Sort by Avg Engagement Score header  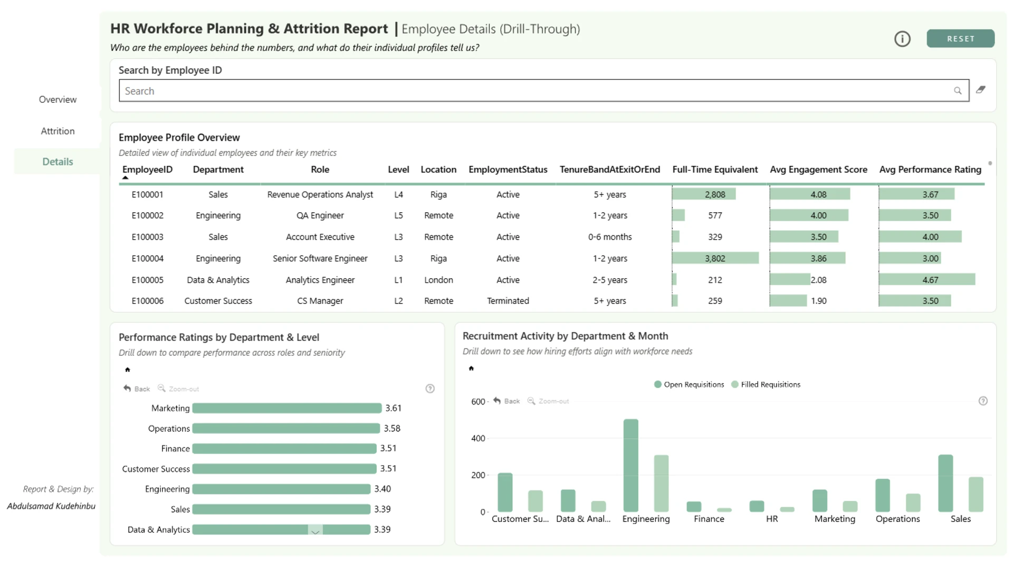click(818, 169)
